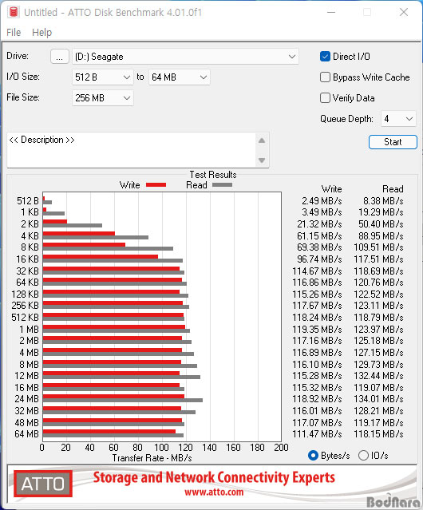
Task: Open the Help menu
Action: point(42,33)
